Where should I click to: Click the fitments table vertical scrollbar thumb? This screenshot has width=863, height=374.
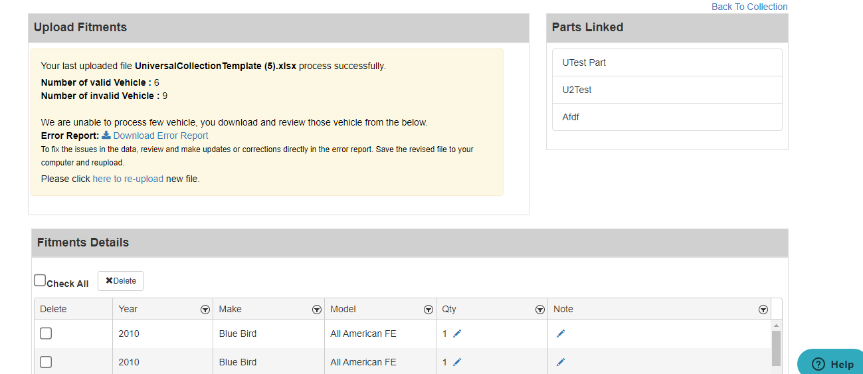776,347
